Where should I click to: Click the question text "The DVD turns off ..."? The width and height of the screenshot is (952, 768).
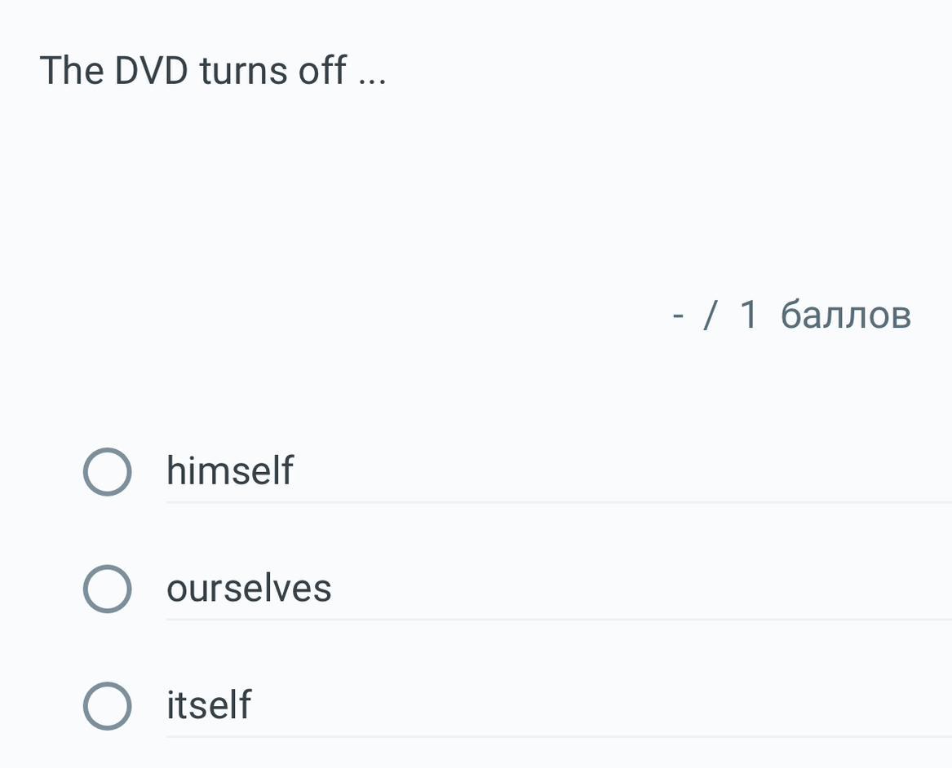(x=212, y=71)
